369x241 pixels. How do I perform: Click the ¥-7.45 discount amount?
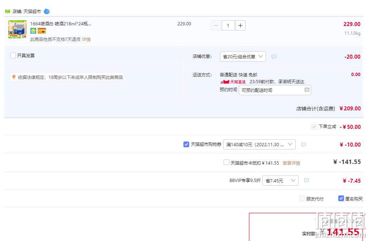point(352,181)
